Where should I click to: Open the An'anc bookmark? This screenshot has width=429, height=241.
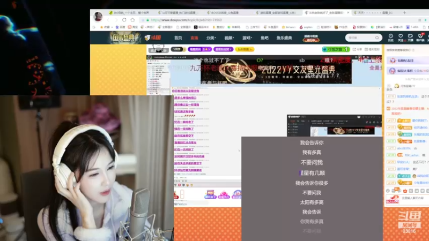[289, 27]
